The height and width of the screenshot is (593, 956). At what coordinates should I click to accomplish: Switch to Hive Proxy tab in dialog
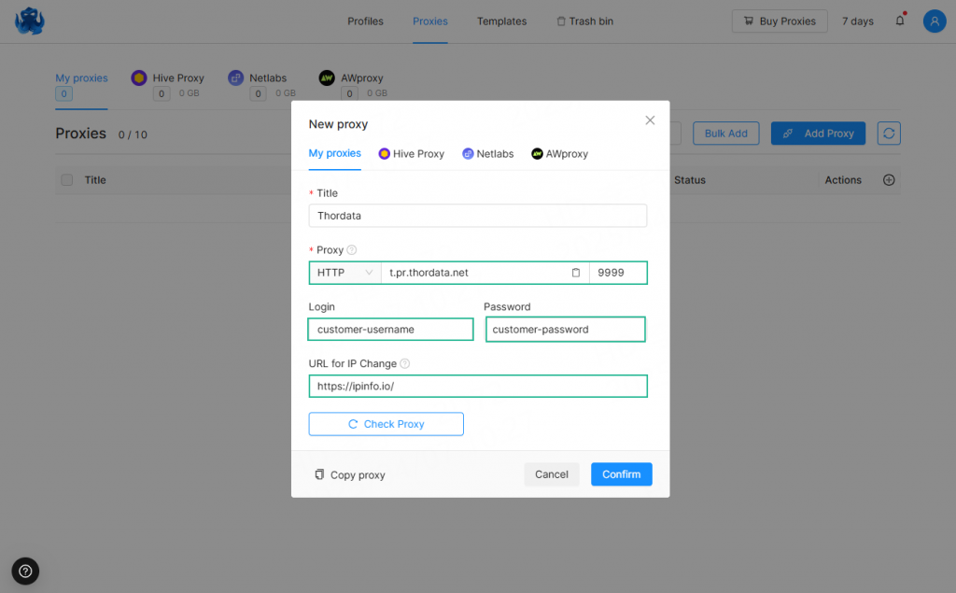pyautogui.click(x=412, y=154)
